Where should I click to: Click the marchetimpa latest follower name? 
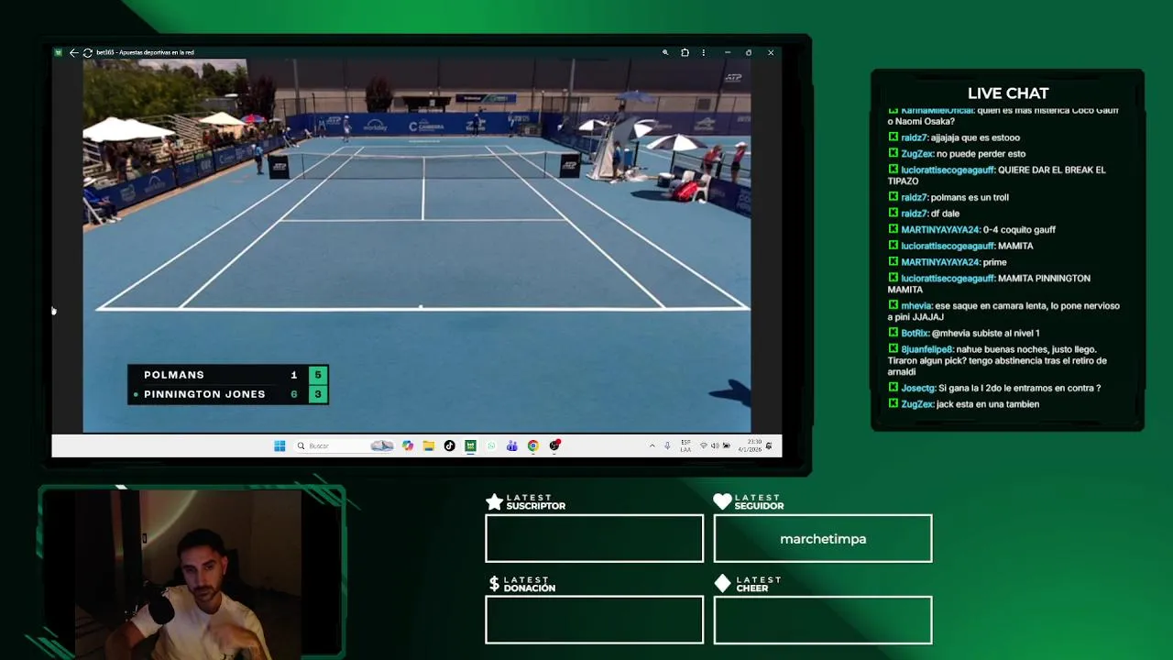click(x=823, y=539)
